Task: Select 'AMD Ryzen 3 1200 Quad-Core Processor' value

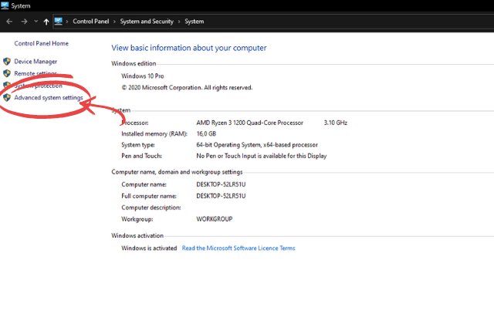Action: point(249,123)
